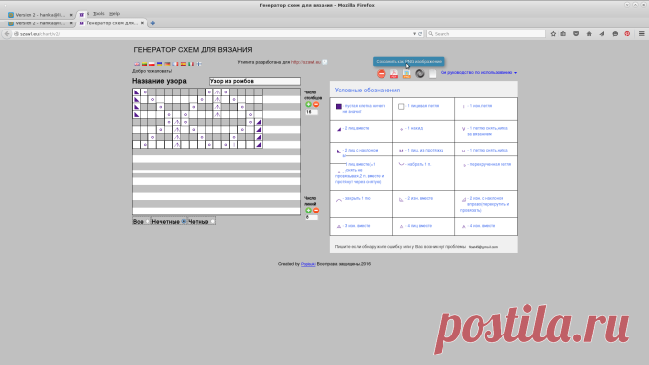This screenshot has width=649, height=365.
Task: Click the creator link in the footer
Action: (308, 264)
